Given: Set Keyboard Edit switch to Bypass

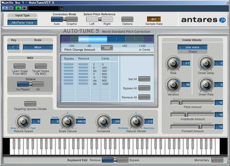Looking at the screenshot, I should [122, 160].
